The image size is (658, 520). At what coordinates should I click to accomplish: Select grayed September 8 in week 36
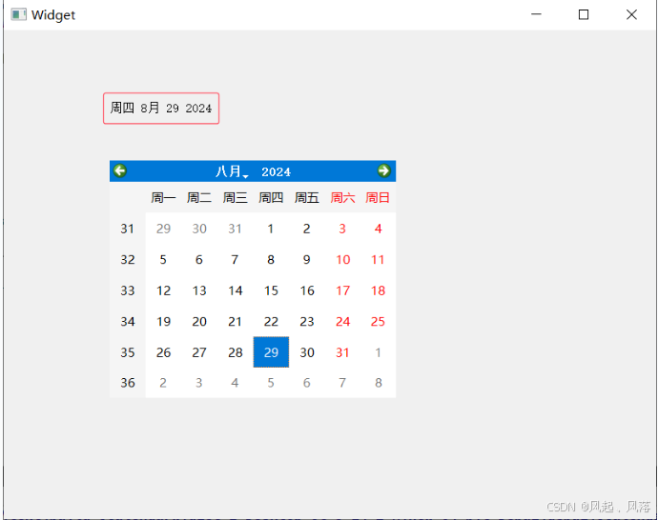click(x=378, y=383)
